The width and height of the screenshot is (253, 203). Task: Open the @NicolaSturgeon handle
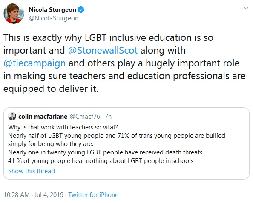53,18
